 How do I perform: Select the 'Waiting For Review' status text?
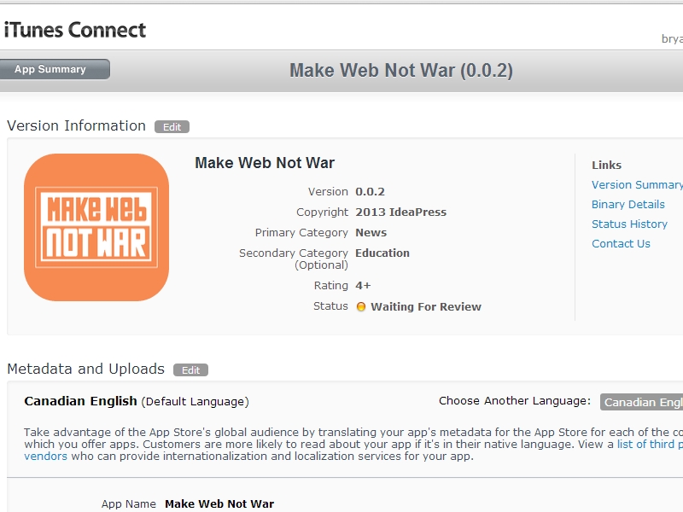click(x=425, y=306)
